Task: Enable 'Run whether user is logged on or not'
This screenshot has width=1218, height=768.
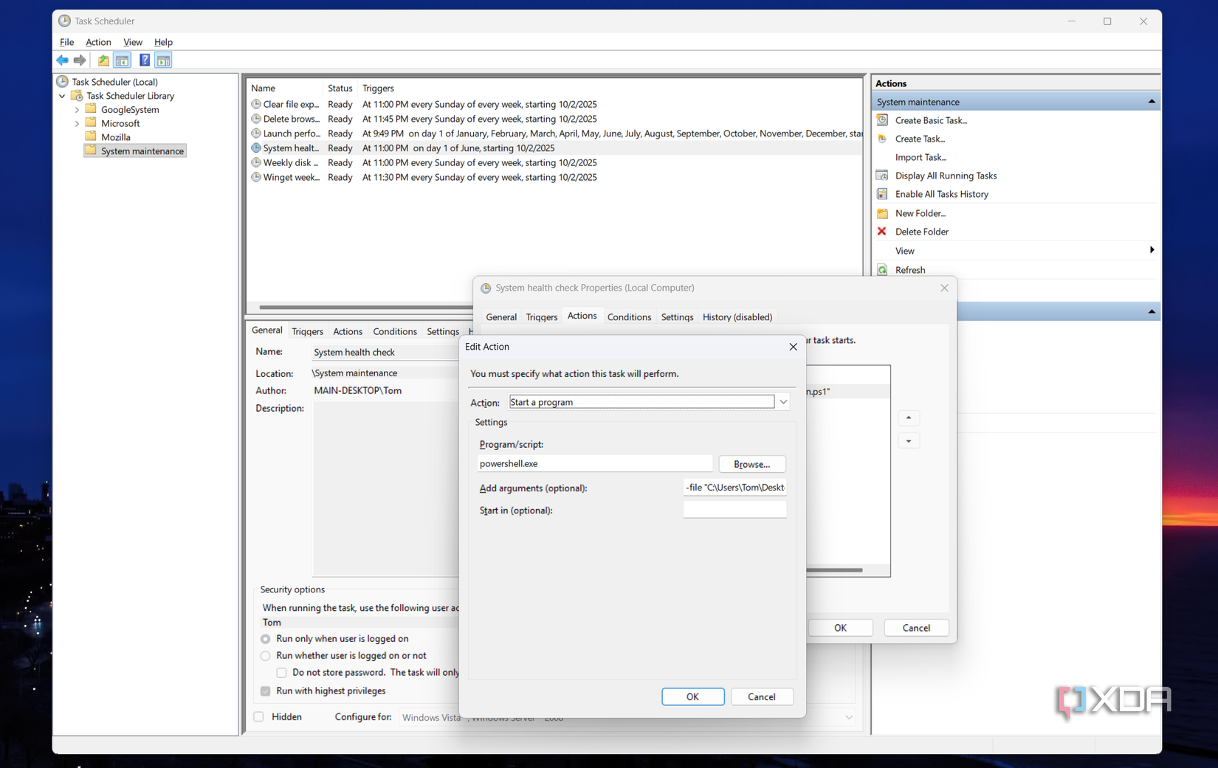Action: pyautogui.click(x=265, y=655)
